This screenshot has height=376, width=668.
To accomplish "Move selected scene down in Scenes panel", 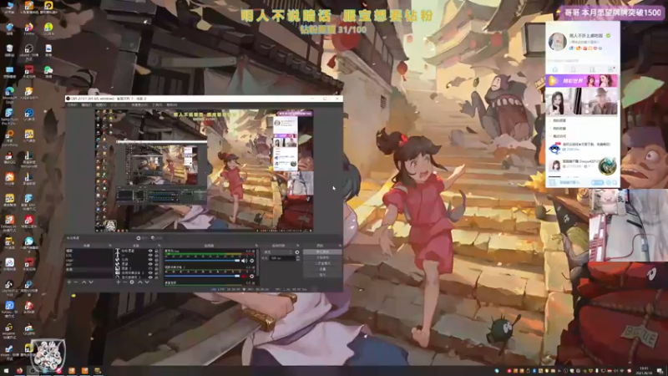I will [x=91, y=282].
